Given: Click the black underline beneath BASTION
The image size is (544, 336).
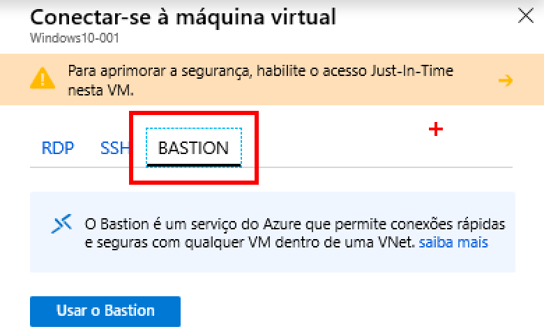Looking at the screenshot, I should [193, 165].
